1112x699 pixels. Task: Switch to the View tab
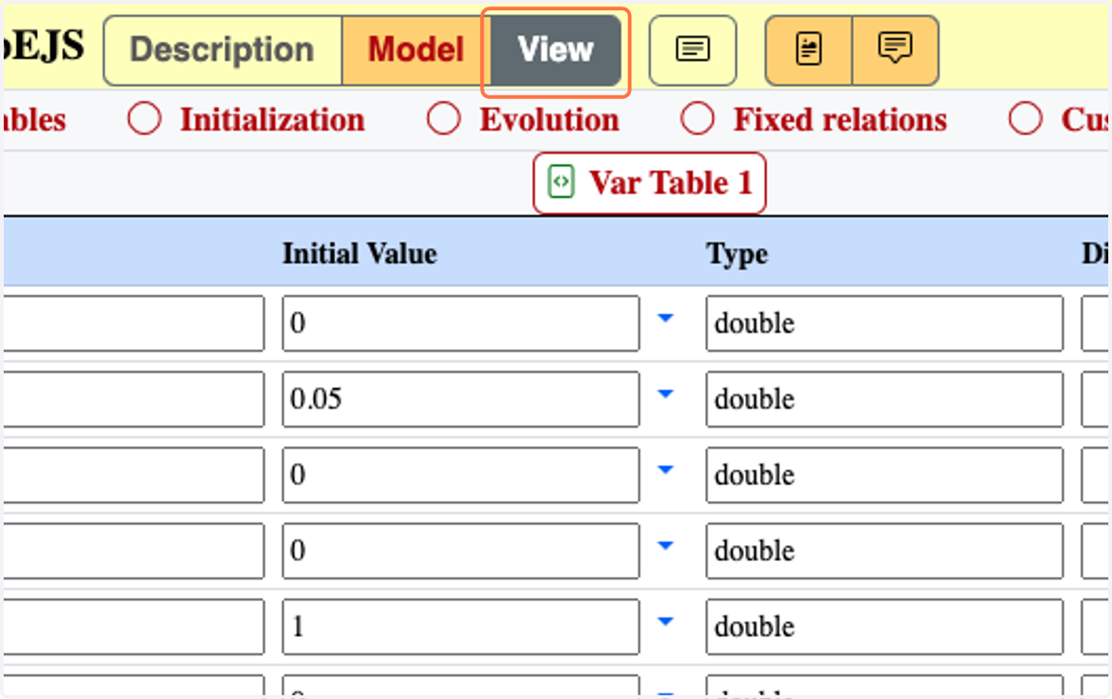pos(556,50)
